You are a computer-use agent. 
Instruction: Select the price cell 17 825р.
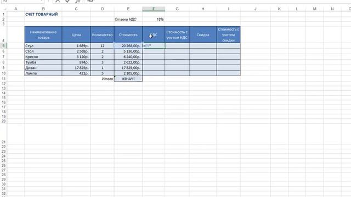coord(76,68)
